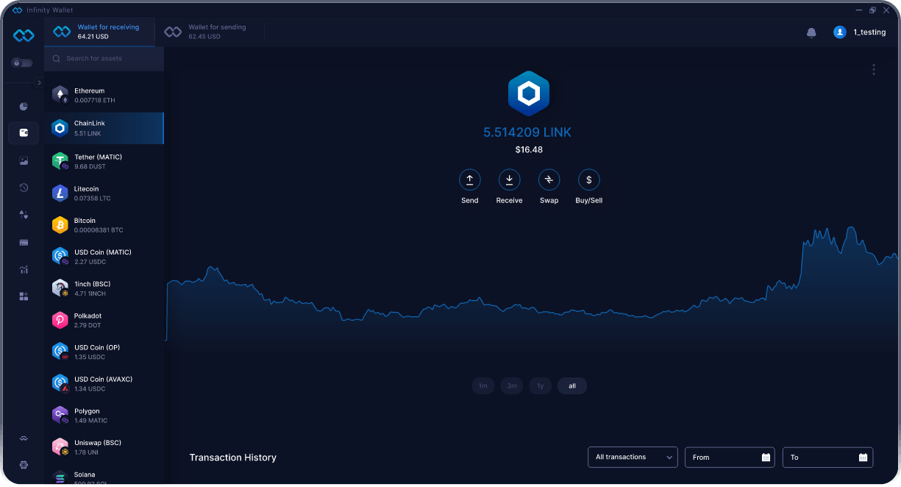901x487 pixels.
Task: Open the markets chart icon in sidebar
Action: (24, 269)
